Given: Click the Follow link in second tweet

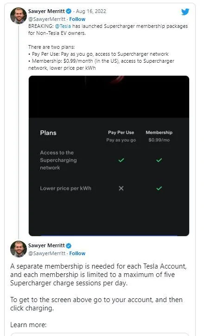Looking at the screenshot, I should (77, 253).
